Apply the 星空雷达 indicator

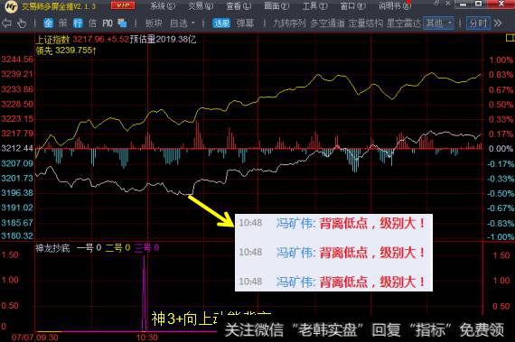[x=404, y=23]
